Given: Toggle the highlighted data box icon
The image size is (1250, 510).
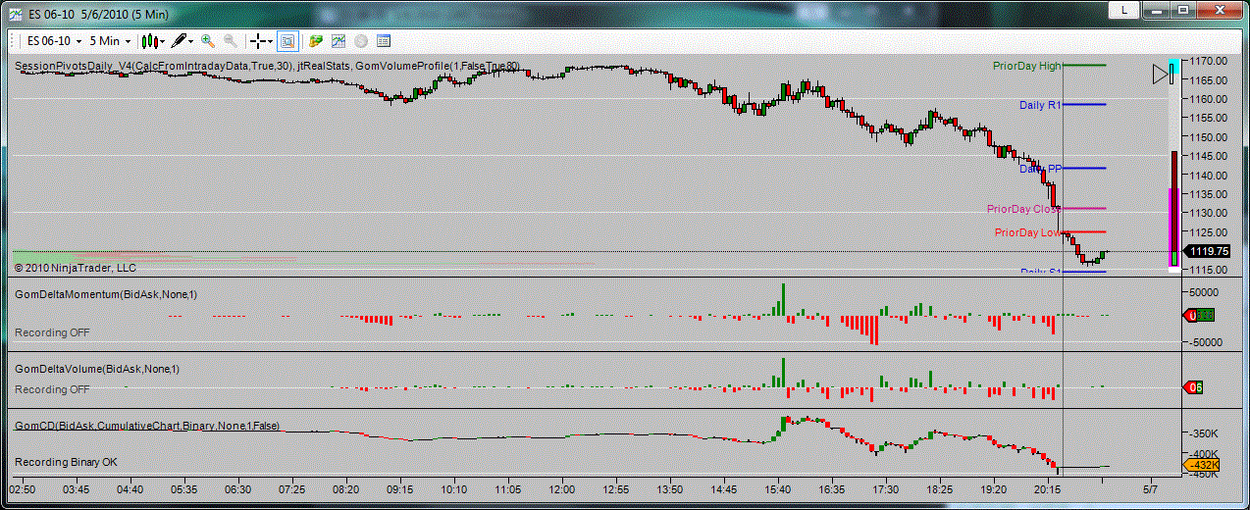Looking at the screenshot, I should [287, 41].
